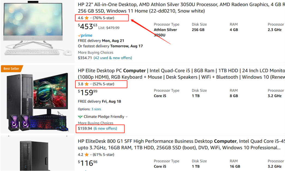
Task: Click the star icon beside 4.6 rating
Action: coord(87,18)
